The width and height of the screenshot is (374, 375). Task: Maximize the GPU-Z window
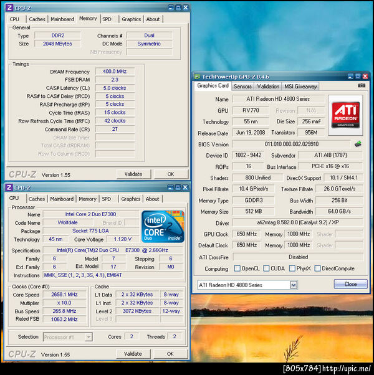[358, 77]
